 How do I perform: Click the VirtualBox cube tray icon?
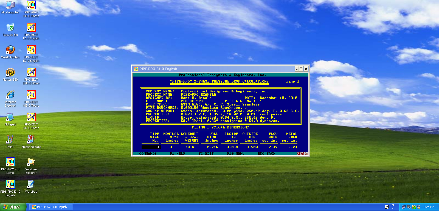click(x=418, y=207)
